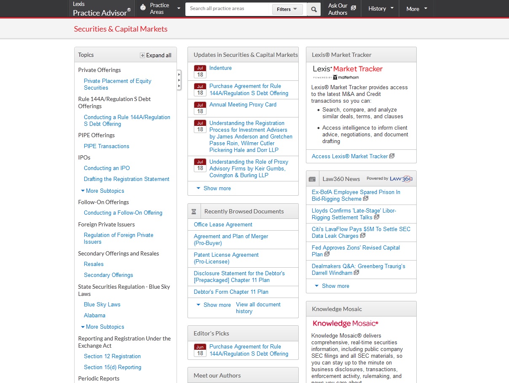509x383 pixels.
Task: Open the Purchase Agreement link in Editor's Picks
Action: click(x=249, y=350)
